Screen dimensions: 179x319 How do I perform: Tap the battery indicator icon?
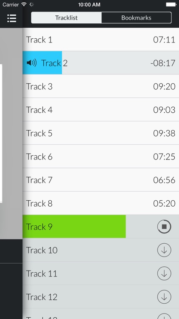(171, 4)
